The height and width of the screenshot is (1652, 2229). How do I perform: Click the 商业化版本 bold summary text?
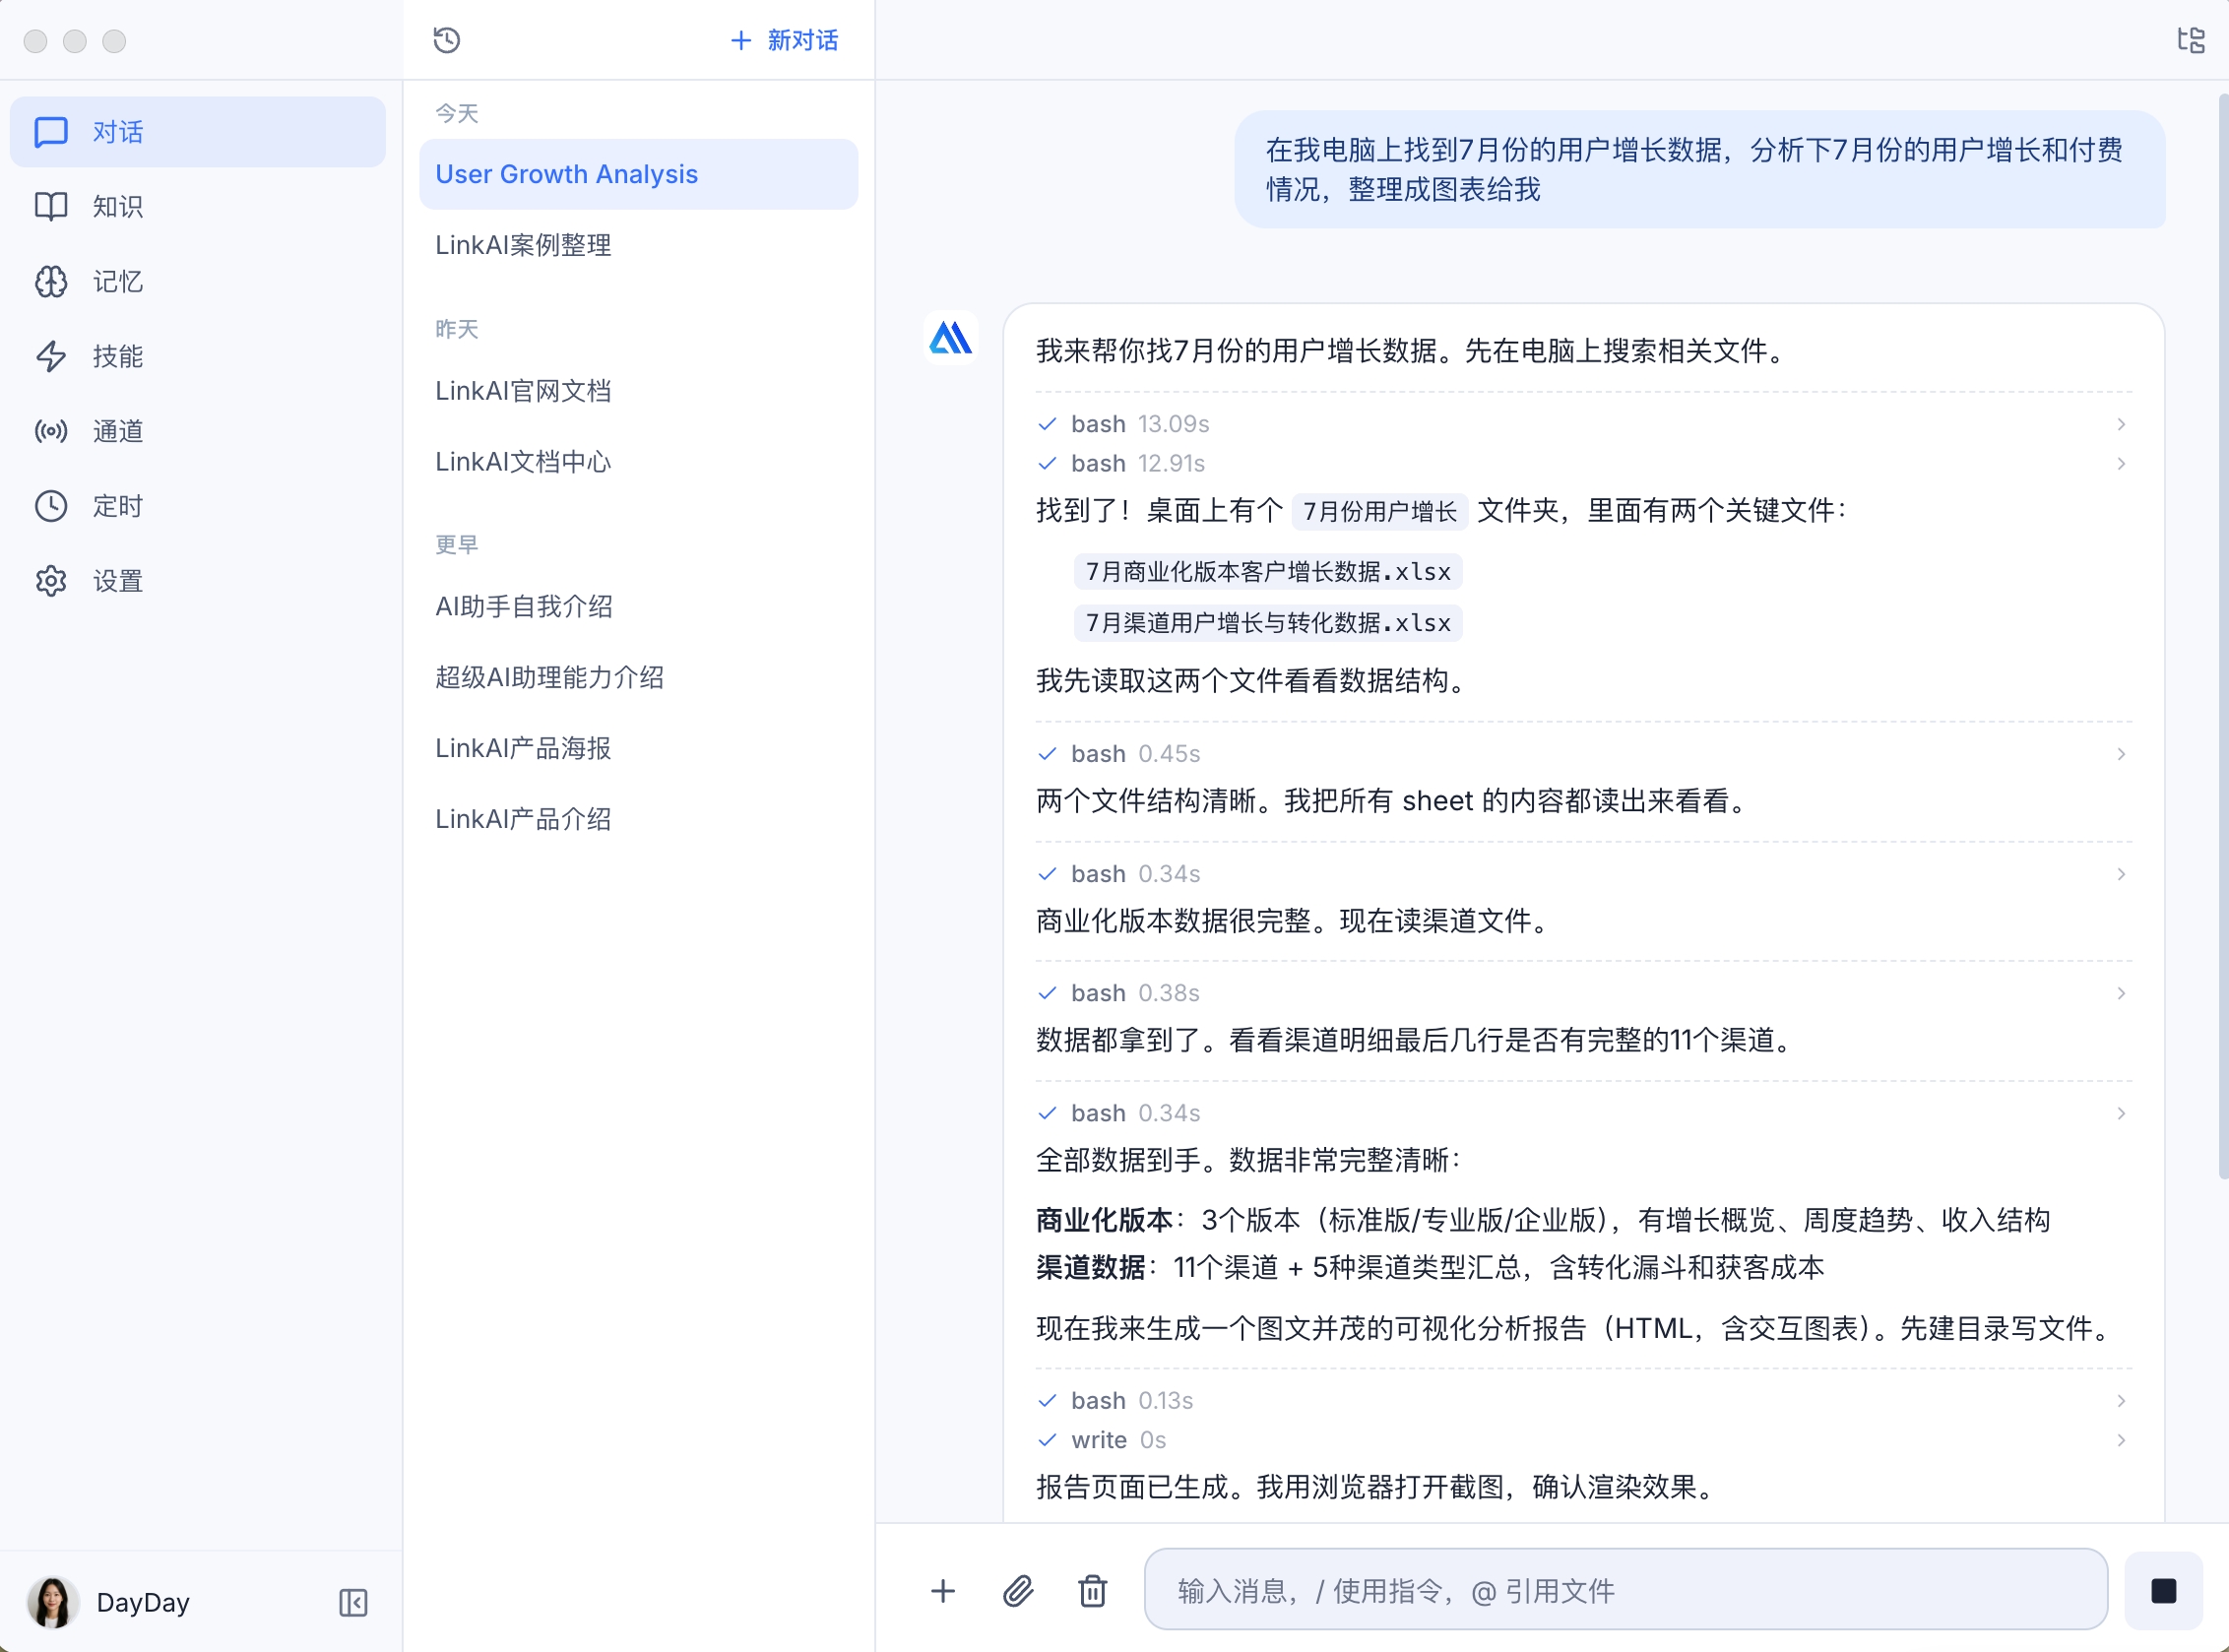pyautogui.click(x=1104, y=1220)
